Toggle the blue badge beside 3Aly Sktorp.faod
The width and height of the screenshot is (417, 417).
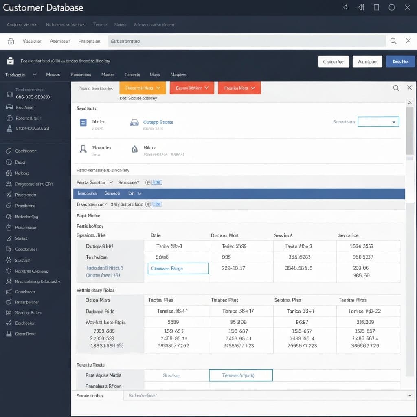(x=157, y=204)
